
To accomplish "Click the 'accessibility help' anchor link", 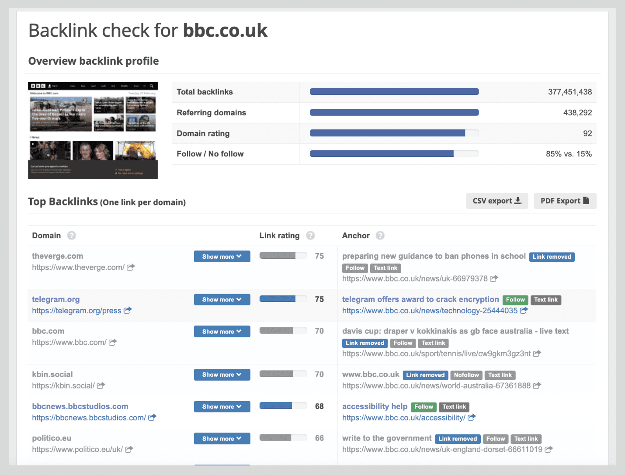I will (375, 406).
